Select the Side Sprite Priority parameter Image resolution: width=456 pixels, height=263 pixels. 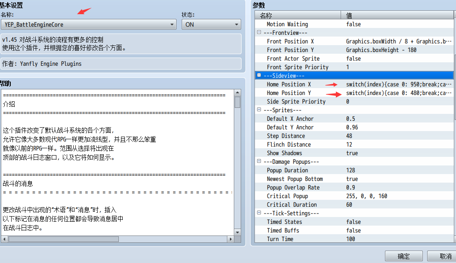click(x=354, y=101)
